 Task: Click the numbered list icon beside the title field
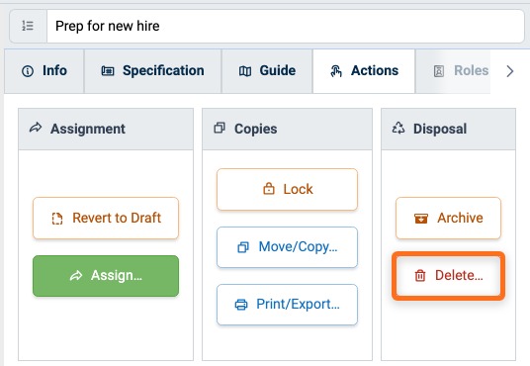click(28, 26)
